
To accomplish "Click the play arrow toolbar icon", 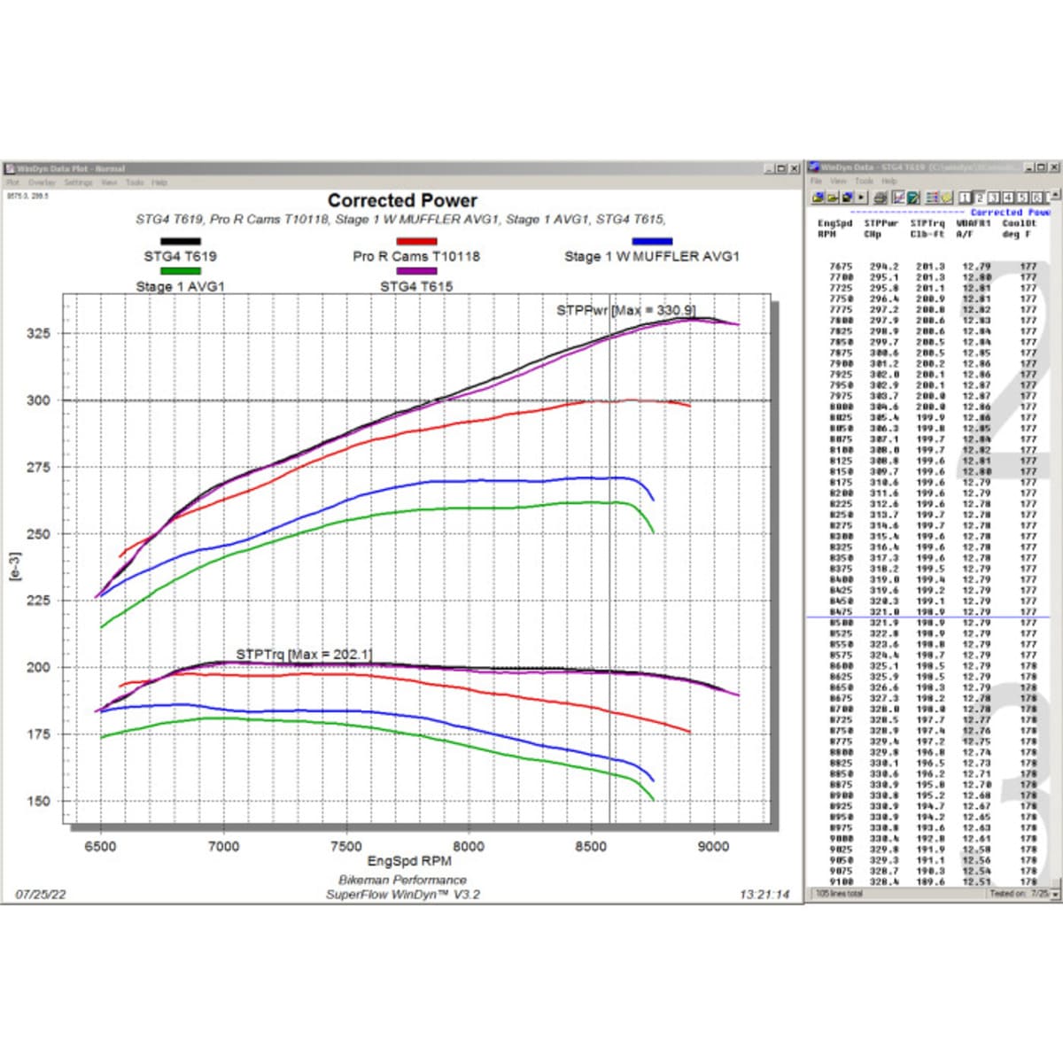I will point(861,196).
